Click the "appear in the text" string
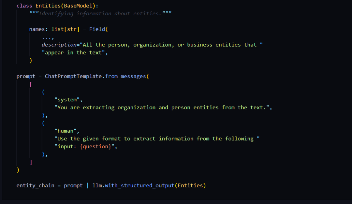Image resolution: width=352 pixels, height=204 pixels. point(73,52)
